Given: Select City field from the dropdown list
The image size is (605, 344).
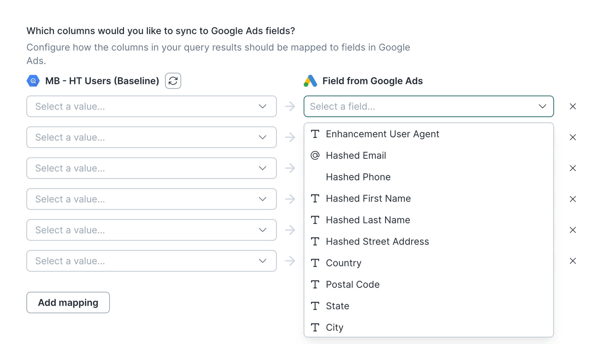Looking at the screenshot, I should 335,326.
